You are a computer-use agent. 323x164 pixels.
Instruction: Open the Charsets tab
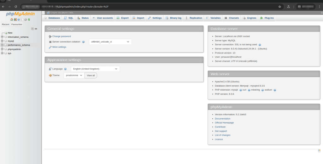[232, 18]
